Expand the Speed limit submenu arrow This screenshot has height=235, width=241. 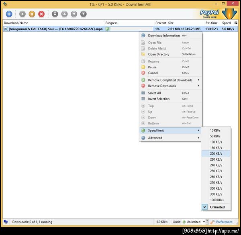(x=198, y=130)
